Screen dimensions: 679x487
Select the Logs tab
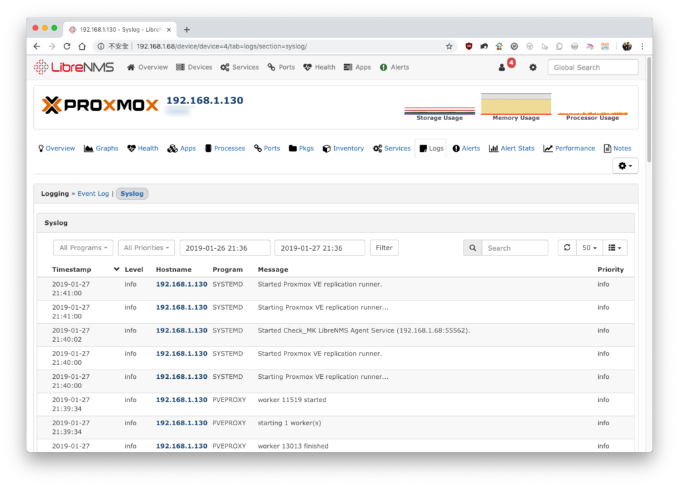click(431, 148)
